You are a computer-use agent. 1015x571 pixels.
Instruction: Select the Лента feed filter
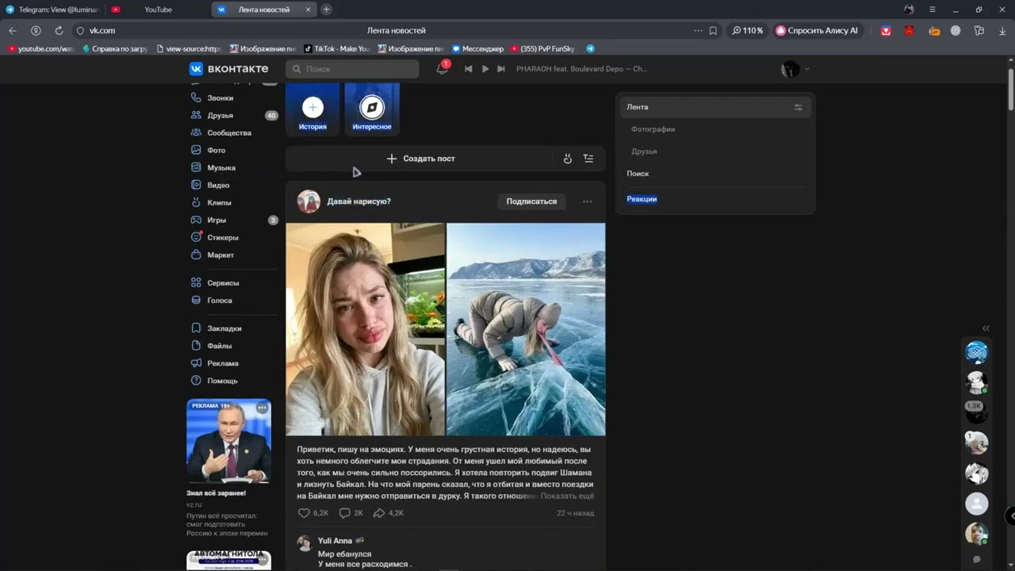tap(715, 107)
